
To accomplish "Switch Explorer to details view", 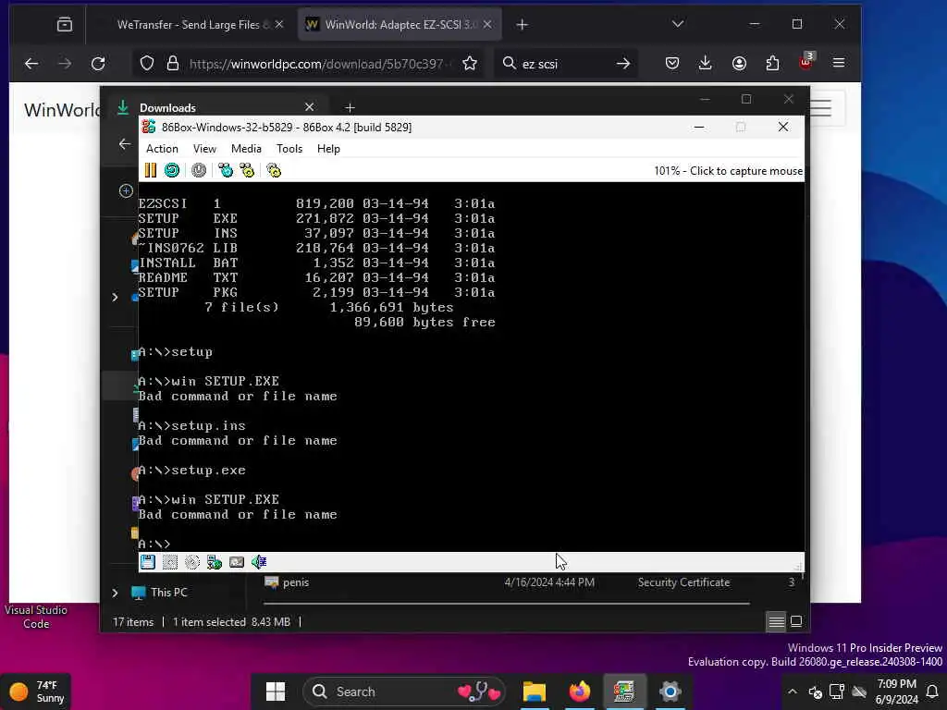I will (x=776, y=621).
